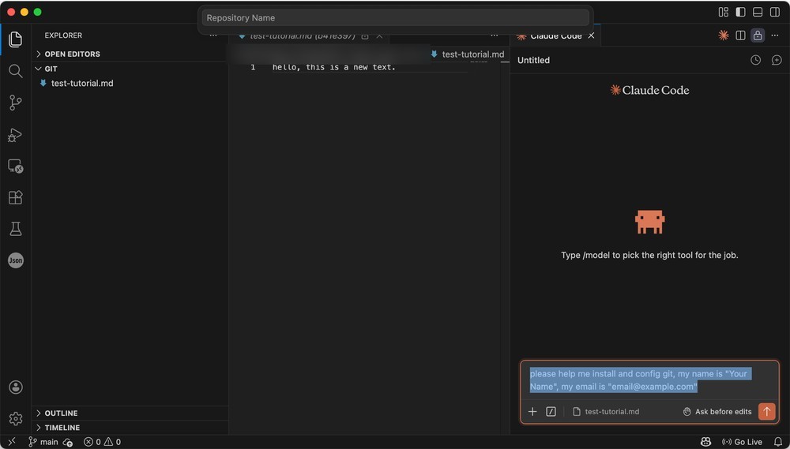The height and width of the screenshot is (449, 790).
Task: Switch the main git branch
Action: pyautogui.click(x=43, y=442)
